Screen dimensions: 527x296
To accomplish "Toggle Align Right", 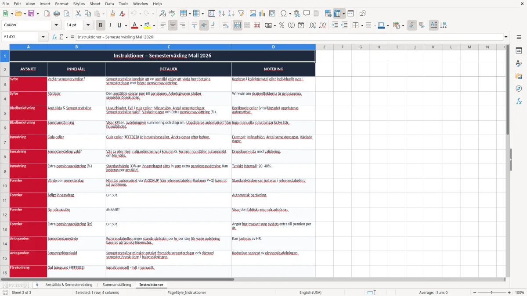I will coord(182,25).
